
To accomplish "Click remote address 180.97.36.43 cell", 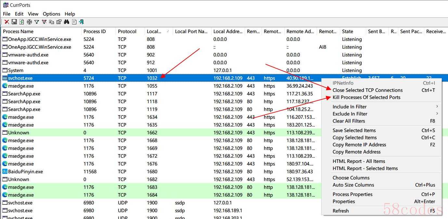I will click(x=300, y=172).
